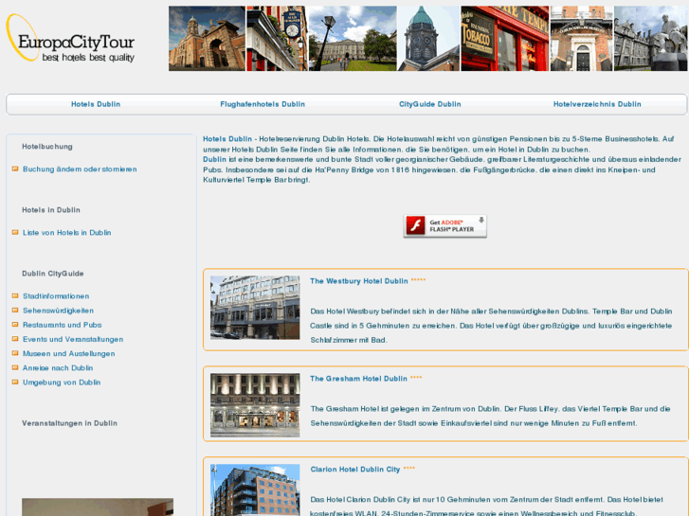Screen dimensions: 689x516
Task: Open Restaurants und Pubs link
Action: pyautogui.click(x=62, y=325)
